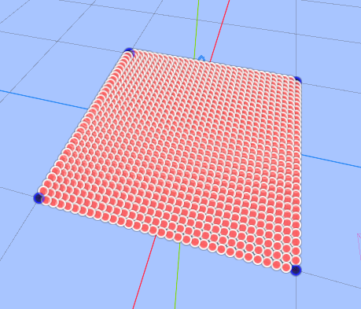Select the blue handle at the grid's leftmost corner
The width and height of the screenshot is (361, 309).
39,198
